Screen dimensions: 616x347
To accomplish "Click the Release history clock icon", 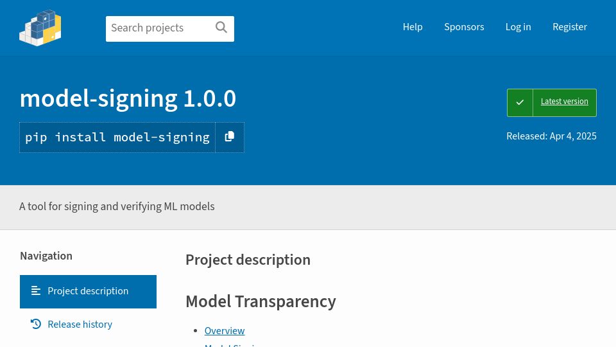I will point(36,324).
